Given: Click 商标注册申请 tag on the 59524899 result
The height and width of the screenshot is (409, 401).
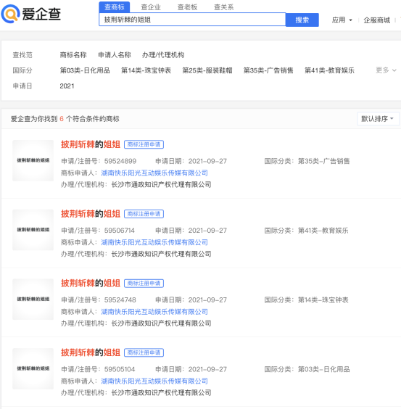Looking at the screenshot, I should coord(144,144).
